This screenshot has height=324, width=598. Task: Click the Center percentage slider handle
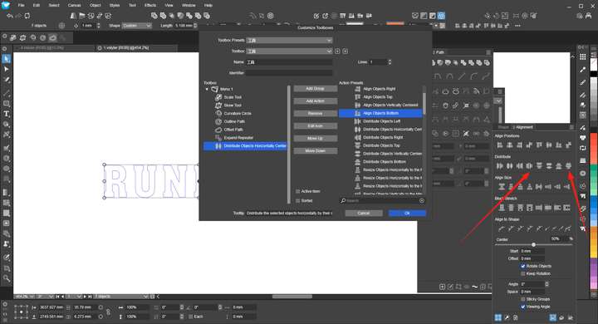533,244
